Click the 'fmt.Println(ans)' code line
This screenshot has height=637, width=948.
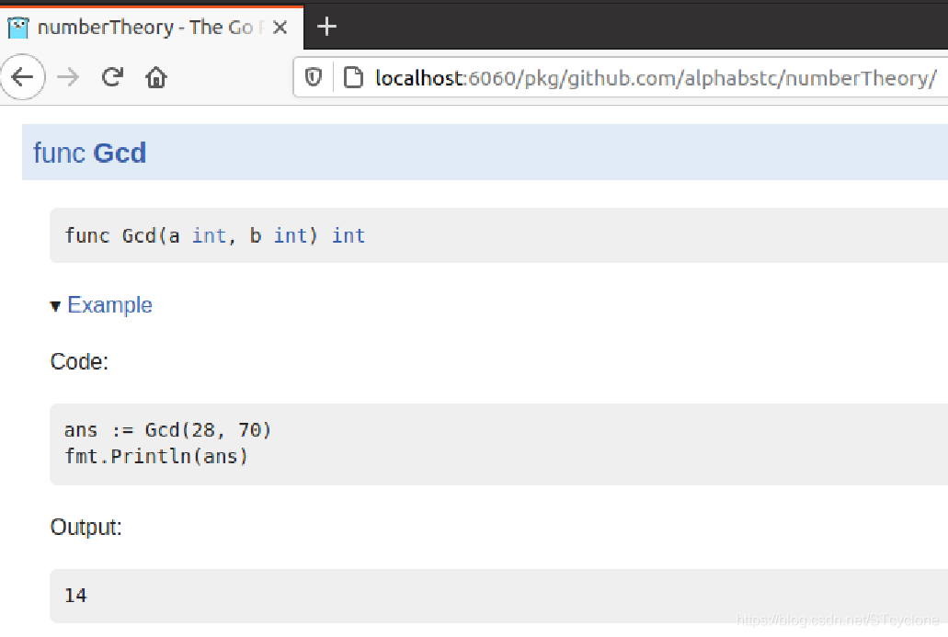[156, 456]
